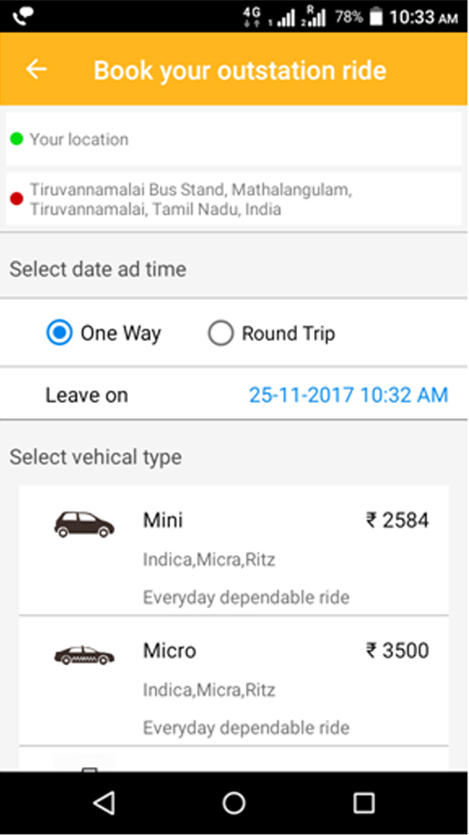Edit Tiruvannamalai Bus Stand destination field
Screen dimensions: 469x835
click(234, 199)
